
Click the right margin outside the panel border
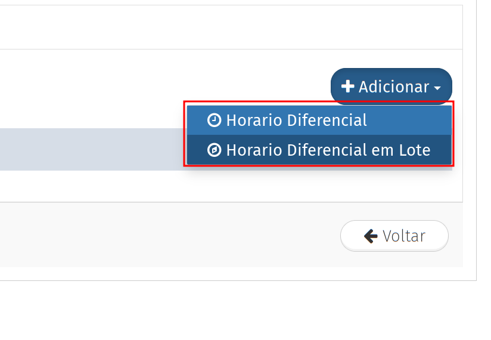click(x=484, y=149)
